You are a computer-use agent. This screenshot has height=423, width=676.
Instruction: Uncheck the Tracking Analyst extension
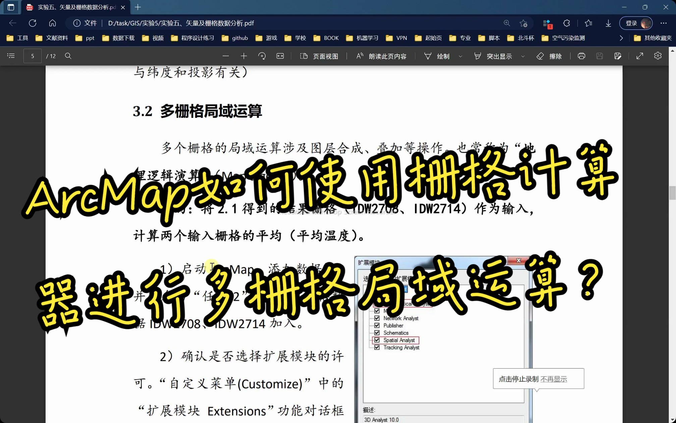tap(377, 347)
